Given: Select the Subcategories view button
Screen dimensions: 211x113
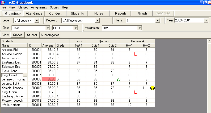Looking at the screenshot, I should coord(50,35).
